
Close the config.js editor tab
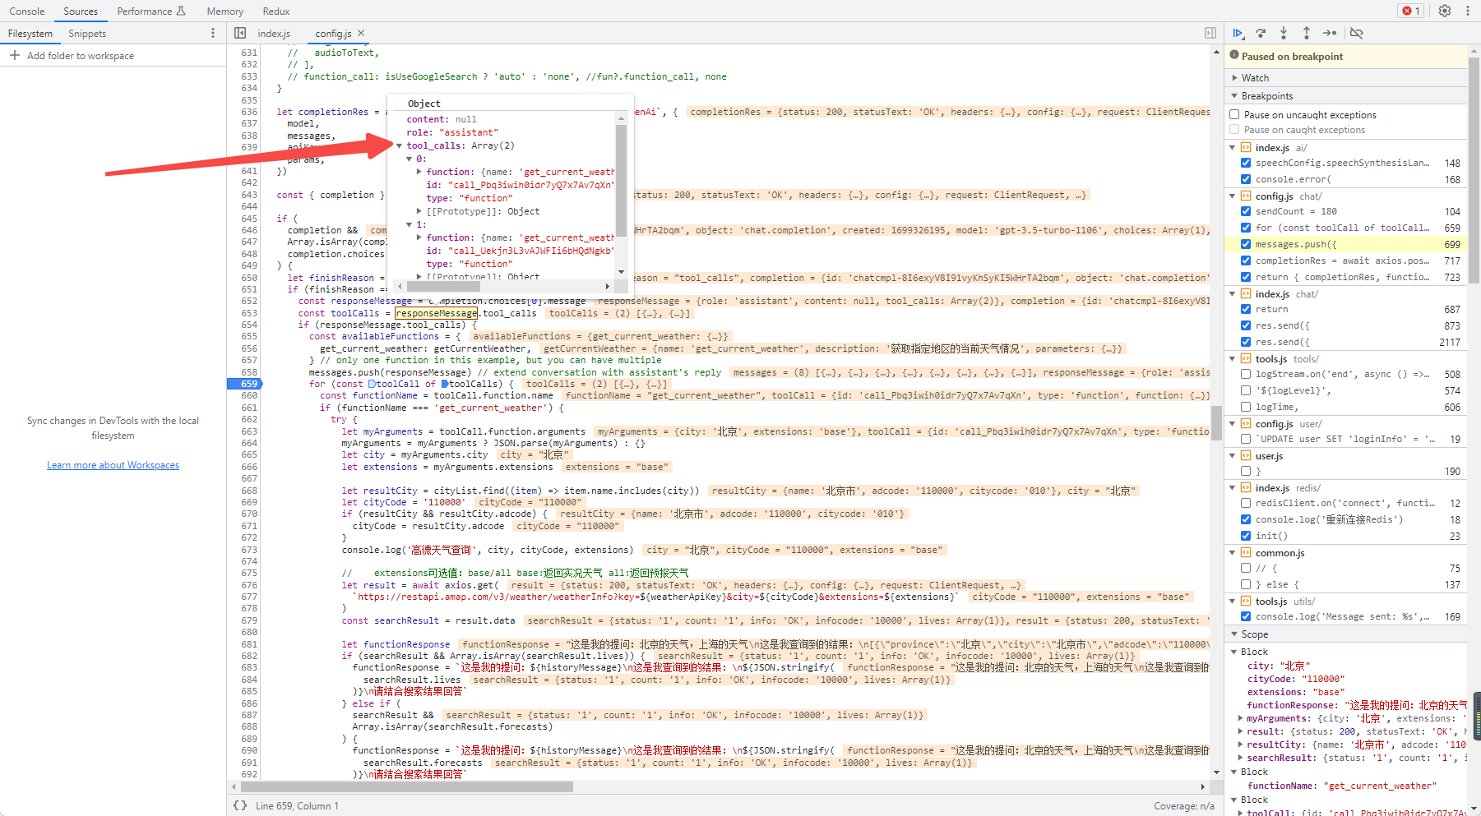tap(361, 33)
